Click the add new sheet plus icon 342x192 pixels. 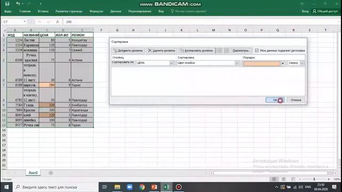point(51,173)
